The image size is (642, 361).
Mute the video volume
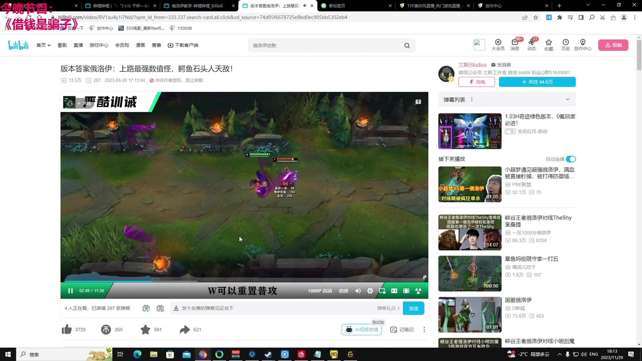click(358, 291)
